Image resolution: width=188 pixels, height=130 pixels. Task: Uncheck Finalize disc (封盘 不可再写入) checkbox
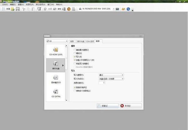pyautogui.click(x=75, y=60)
